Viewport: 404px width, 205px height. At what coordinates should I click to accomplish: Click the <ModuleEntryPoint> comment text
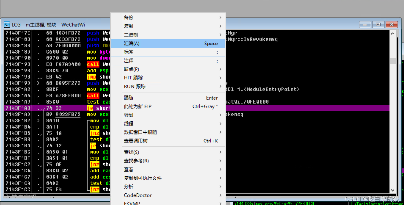click(x=272, y=90)
